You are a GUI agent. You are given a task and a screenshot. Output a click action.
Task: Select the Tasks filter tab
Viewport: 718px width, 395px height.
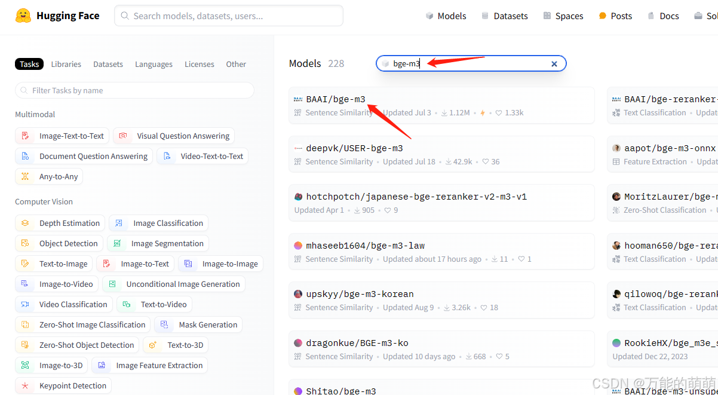tap(29, 64)
